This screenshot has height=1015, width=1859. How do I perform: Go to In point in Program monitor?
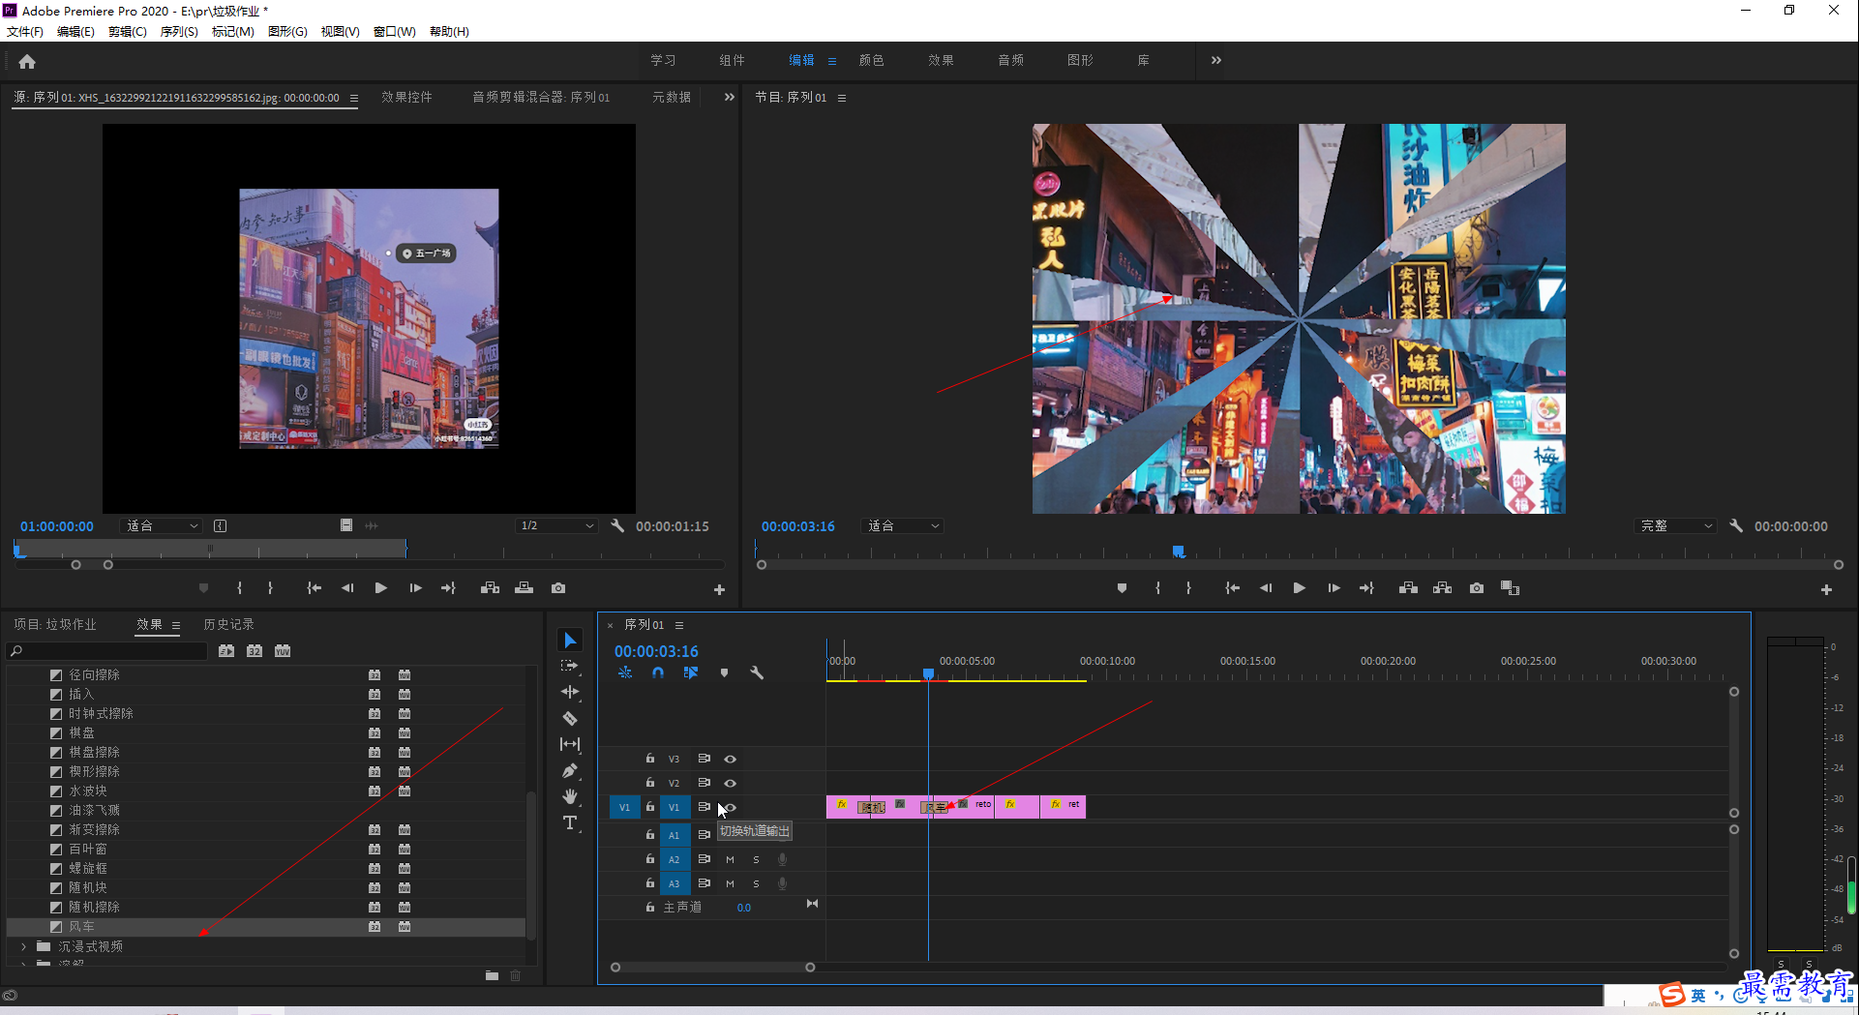click(x=1232, y=588)
